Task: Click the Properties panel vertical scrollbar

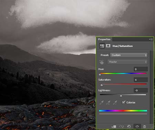Action: (x=152, y=87)
